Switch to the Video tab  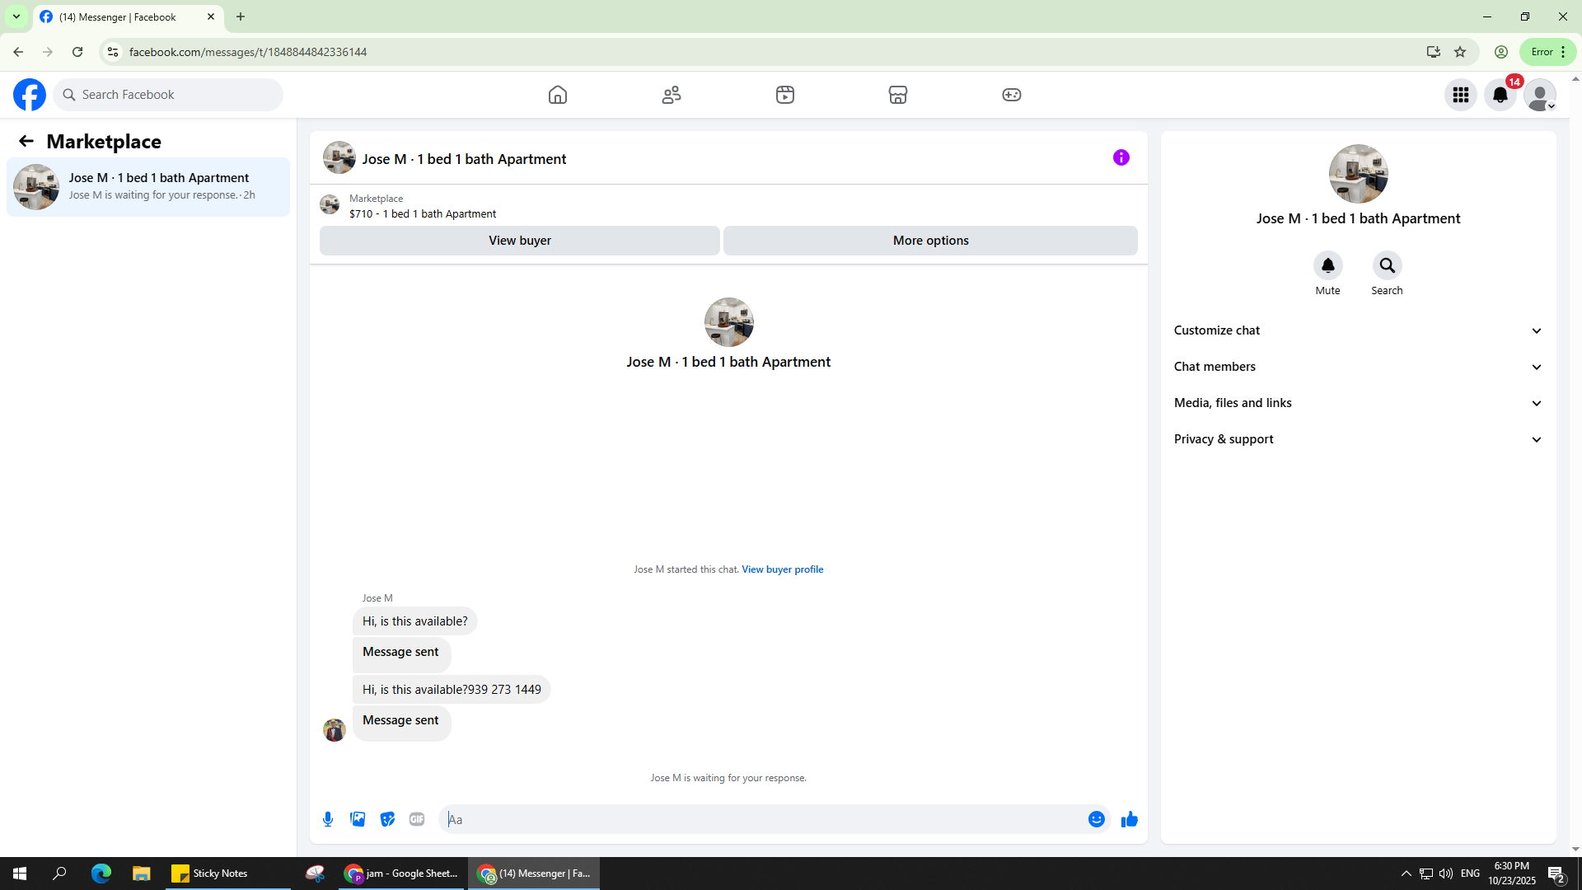click(x=784, y=95)
